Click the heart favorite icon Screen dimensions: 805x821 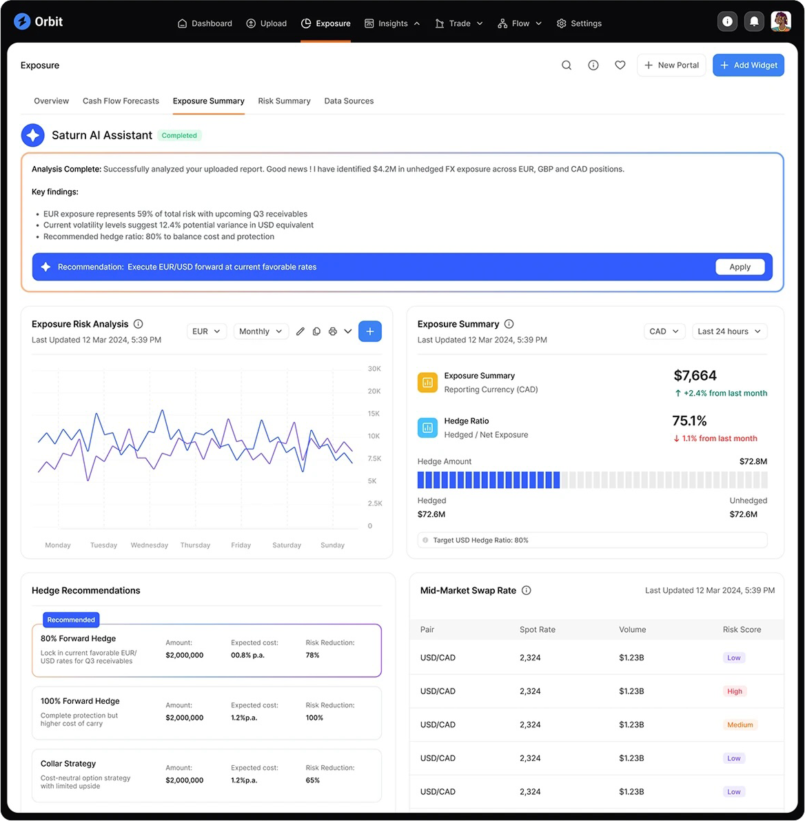(x=620, y=65)
